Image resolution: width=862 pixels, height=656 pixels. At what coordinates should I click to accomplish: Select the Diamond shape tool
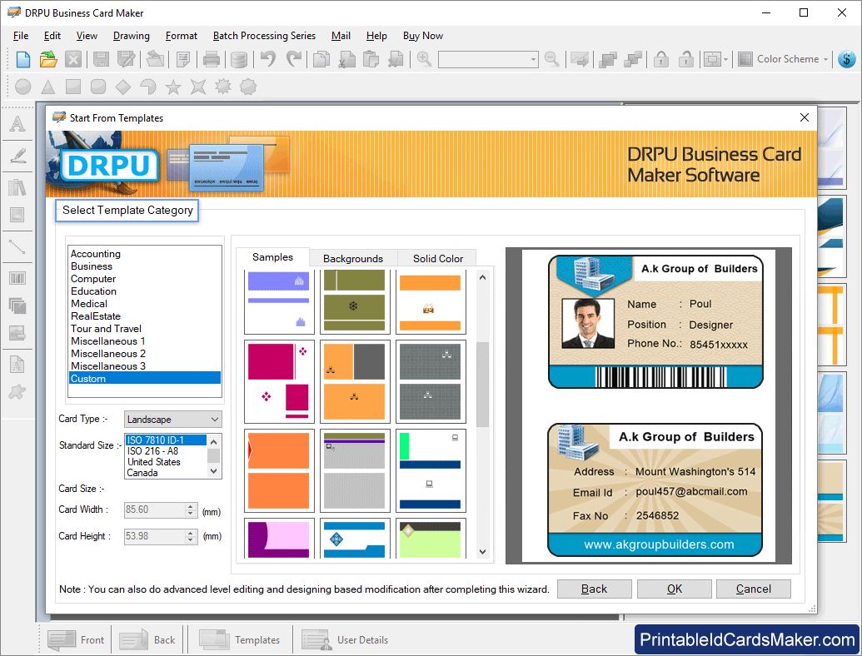123,87
